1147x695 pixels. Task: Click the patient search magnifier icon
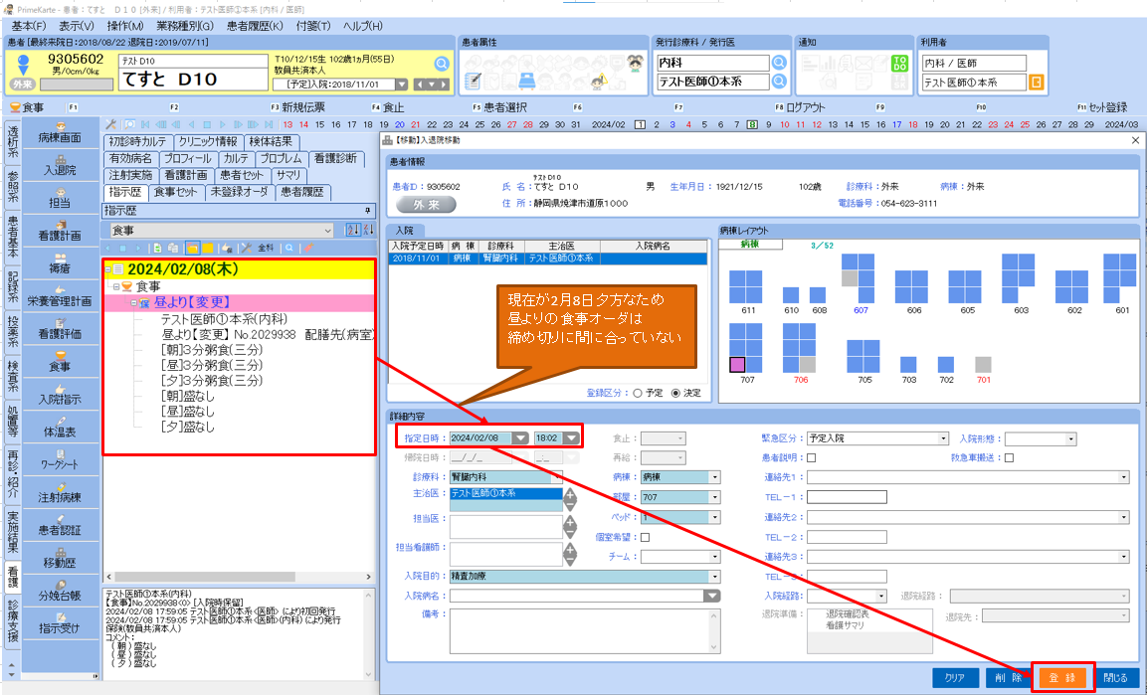click(441, 64)
